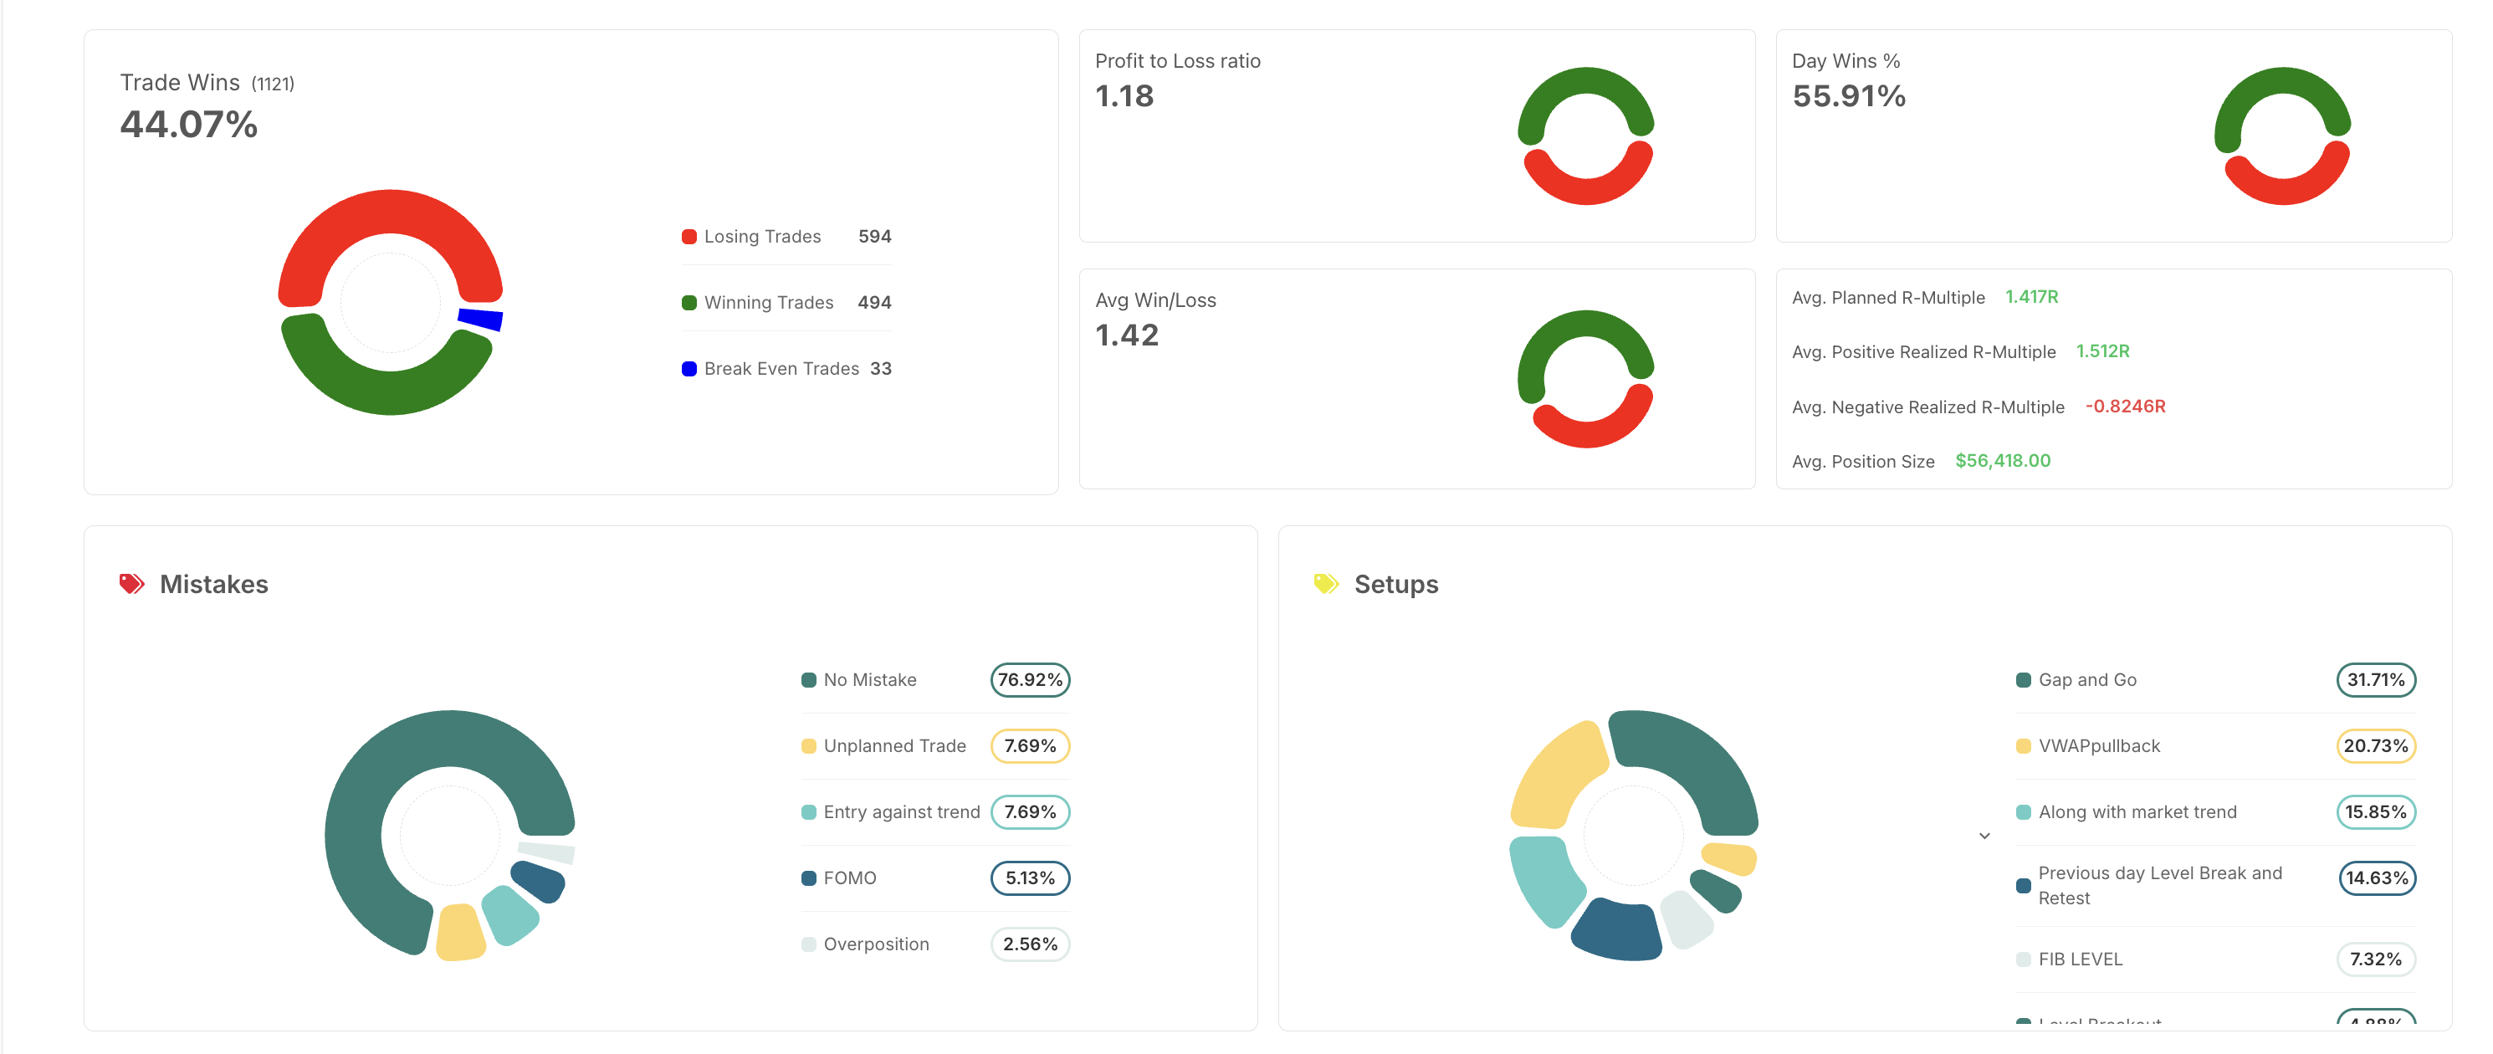
Task: Click Profit to Loss ratio donut chart
Action: (1585, 136)
